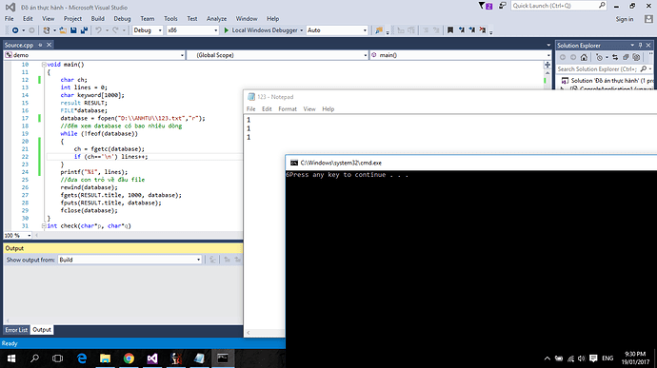Switch to the Error List tab
This screenshot has width=657, height=368.
pos(16,330)
